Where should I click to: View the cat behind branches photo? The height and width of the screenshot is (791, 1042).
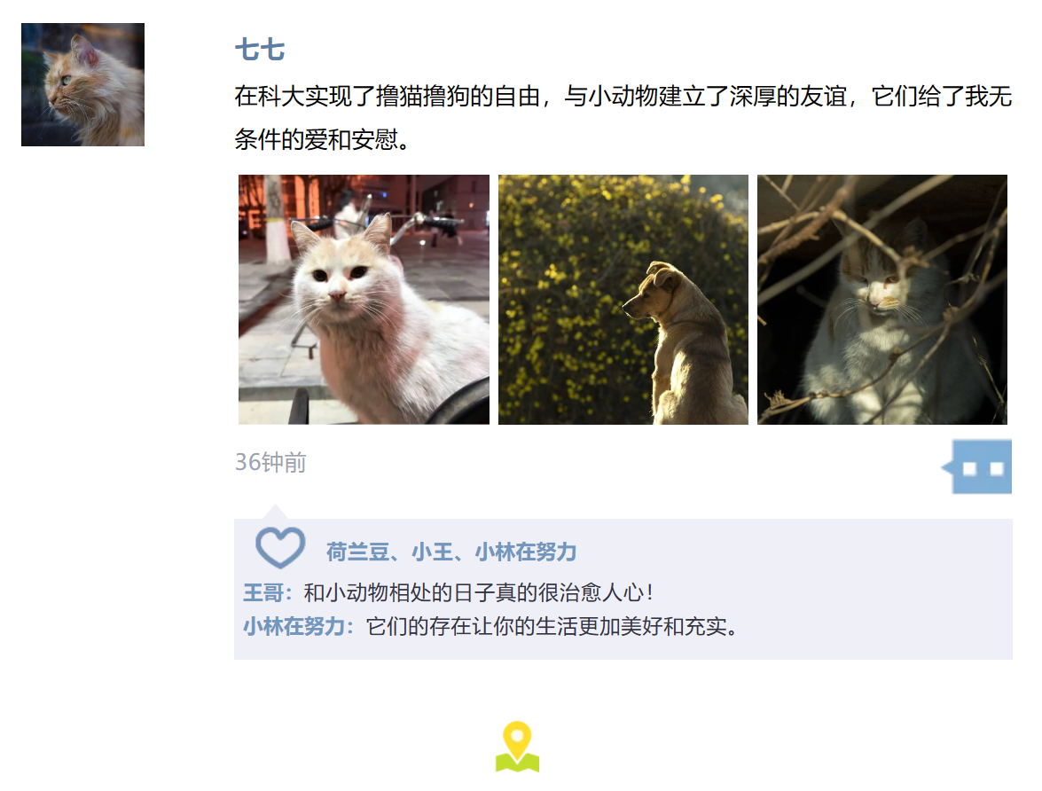pyautogui.click(x=882, y=299)
